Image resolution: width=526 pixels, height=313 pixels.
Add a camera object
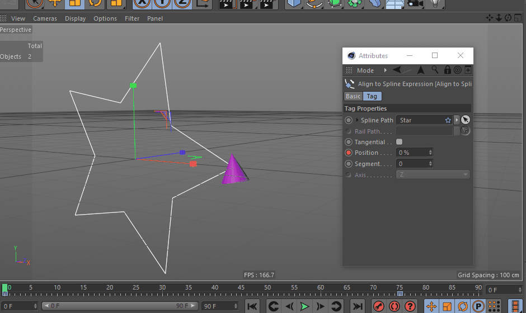415,3
